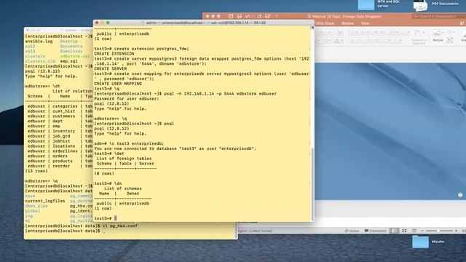Screen dimensions: 466x262
Task: Click the 'CREATE SERVER' output line
Action: (x=110, y=68)
